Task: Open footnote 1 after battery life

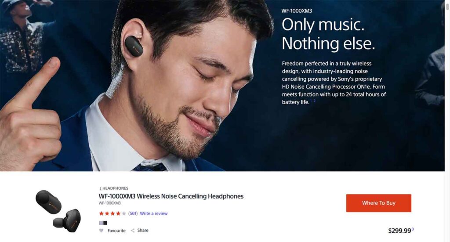Action: click(x=311, y=101)
